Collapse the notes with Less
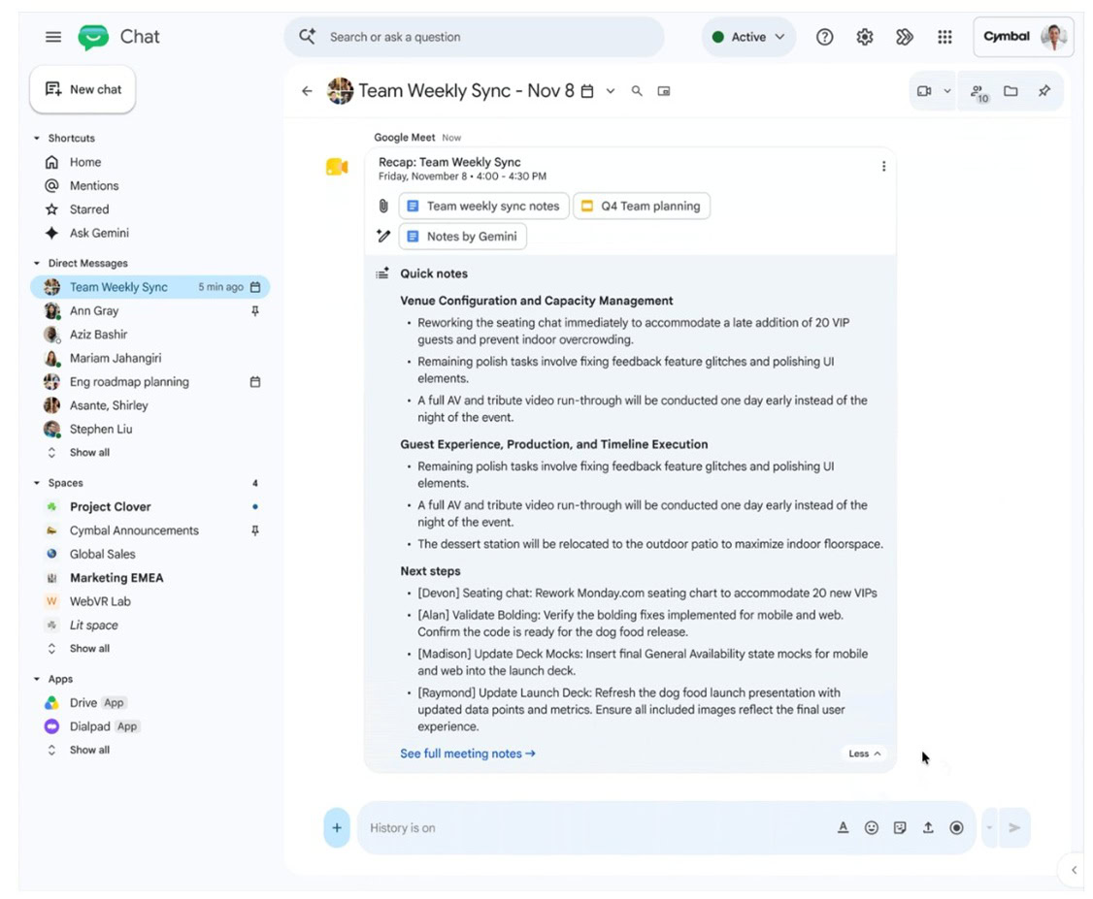Viewport: 1093px width, 899px height. pos(864,754)
